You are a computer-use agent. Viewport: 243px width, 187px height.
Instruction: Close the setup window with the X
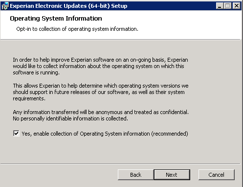(237, 6)
